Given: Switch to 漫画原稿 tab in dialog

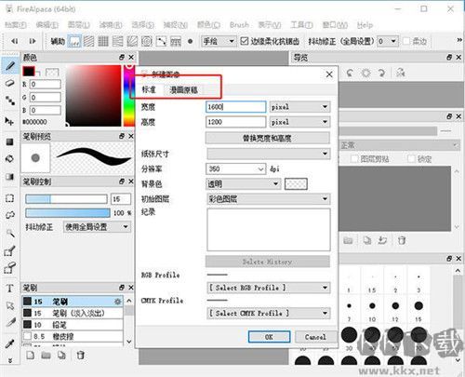Looking at the screenshot, I should pyautogui.click(x=183, y=90).
